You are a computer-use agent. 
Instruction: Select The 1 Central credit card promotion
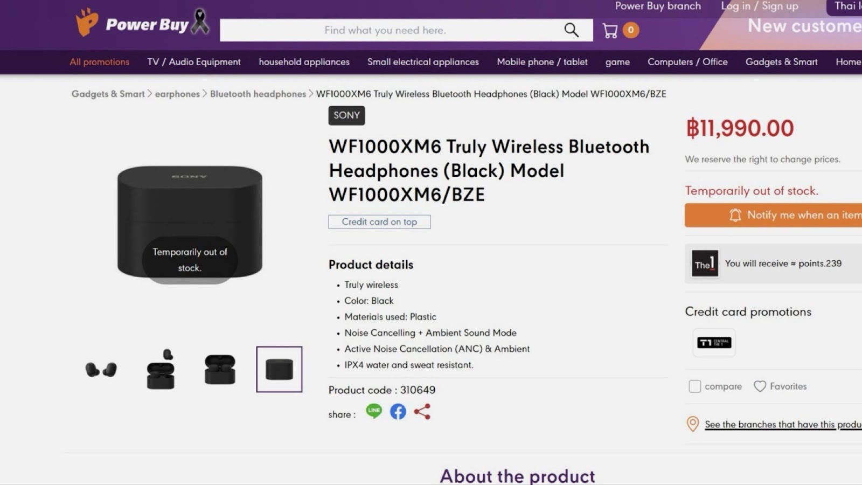(714, 343)
